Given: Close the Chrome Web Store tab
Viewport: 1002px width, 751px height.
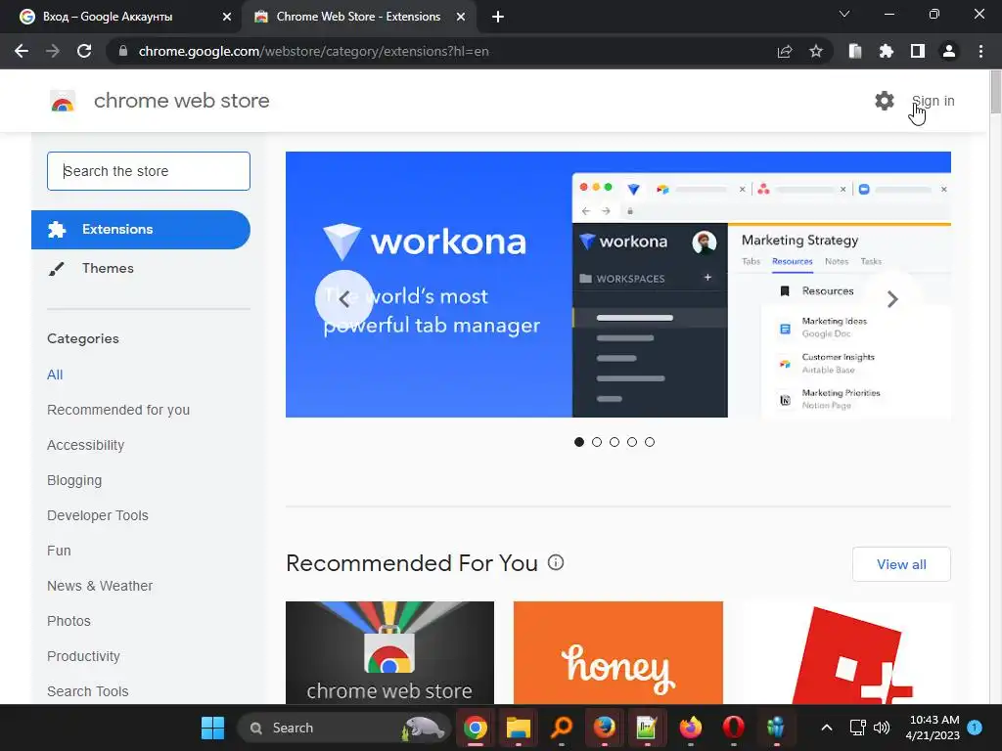Looking at the screenshot, I should [x=461, y=17].
